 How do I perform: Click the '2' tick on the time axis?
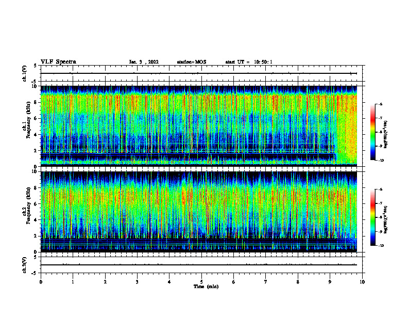[x=105, y=282]
